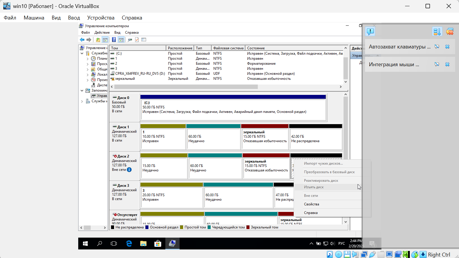Open File Explorer from the taskbar
The width and height of the screenshot is (459, 258).
pyautogui.click(x=143, y=244)
